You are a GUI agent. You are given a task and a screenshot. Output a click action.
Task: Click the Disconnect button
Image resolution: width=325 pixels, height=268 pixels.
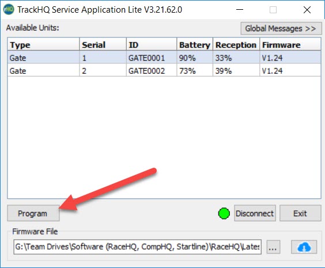coord(255,213)
